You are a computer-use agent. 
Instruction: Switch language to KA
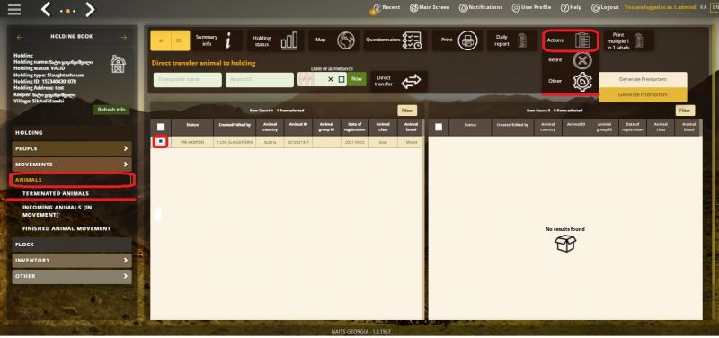coord(703,7)
